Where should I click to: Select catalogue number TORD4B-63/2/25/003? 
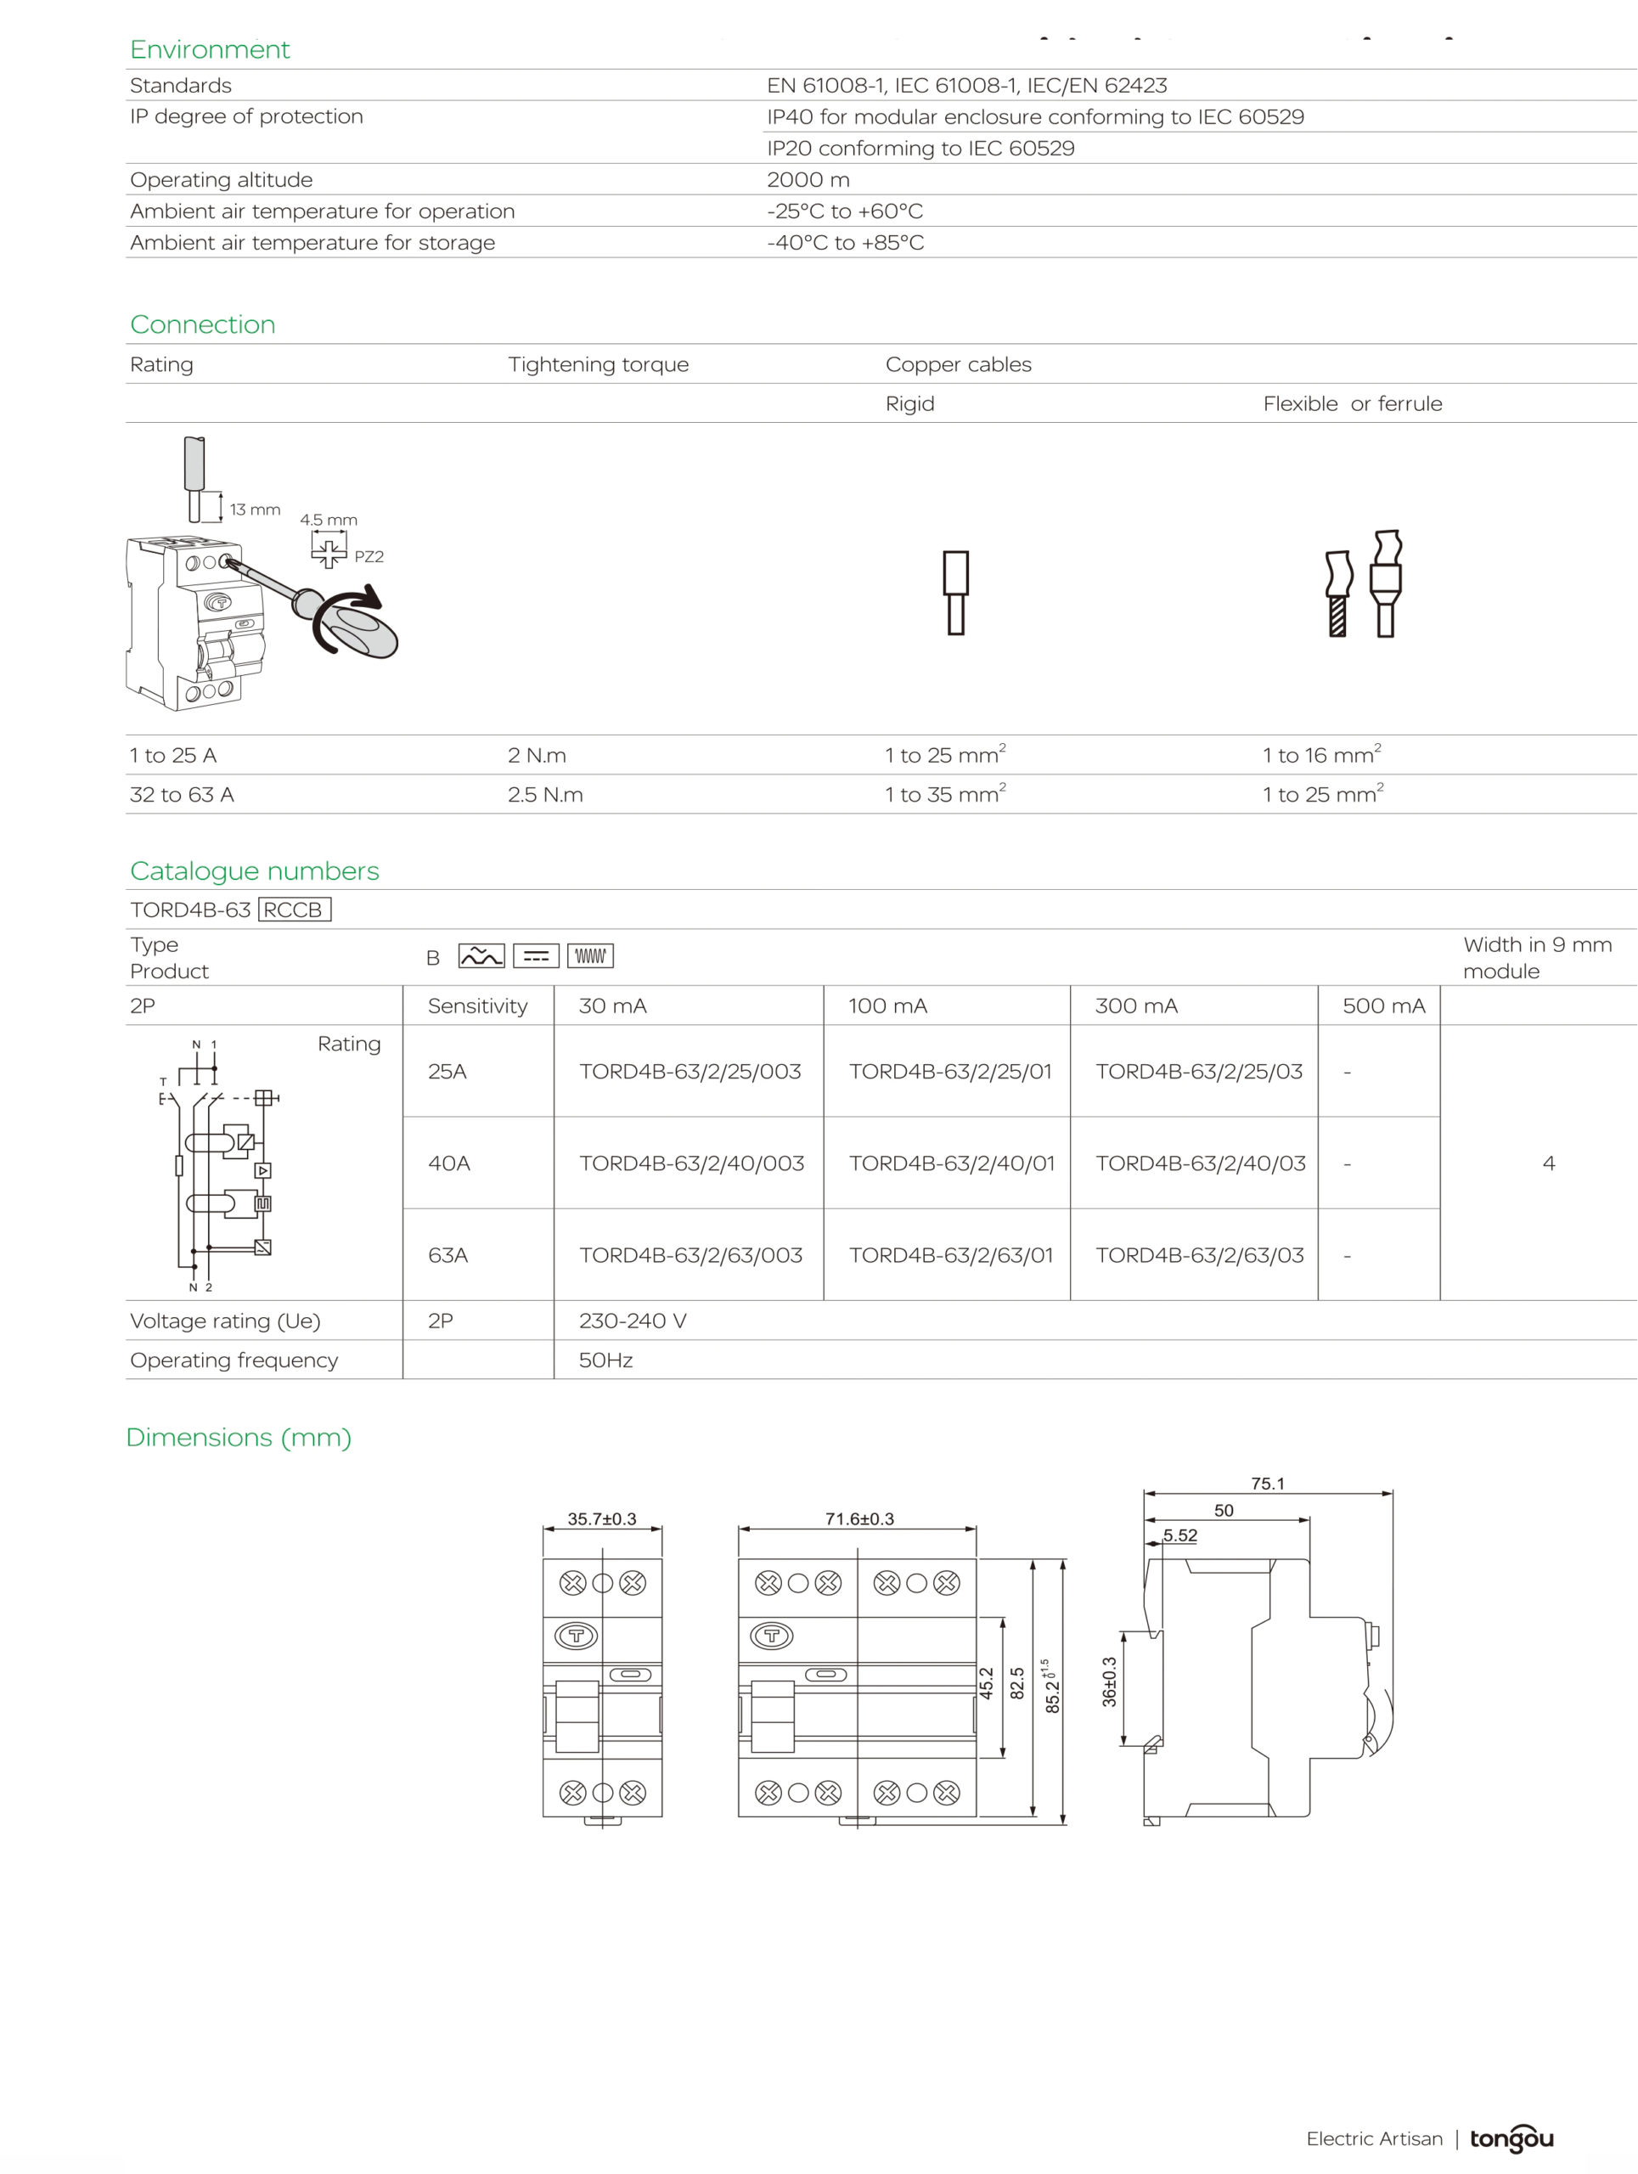[690, 1071]
